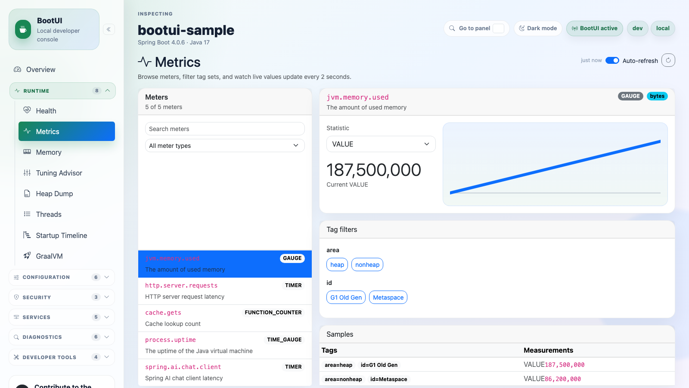Click the broadcast icon in BootUI active
The width and height of the screenshot is (689, 388).
tap(574, 28)
